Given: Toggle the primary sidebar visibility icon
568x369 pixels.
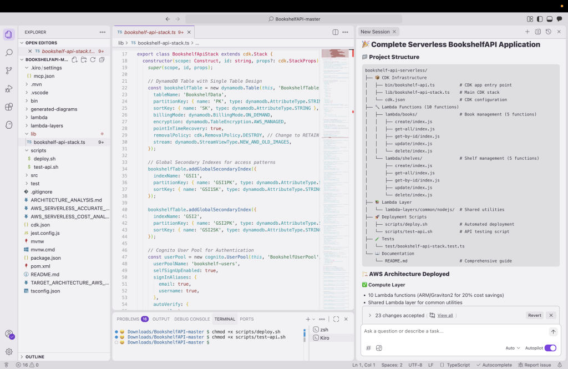Looking at the screenshot, I should [539, 18].
